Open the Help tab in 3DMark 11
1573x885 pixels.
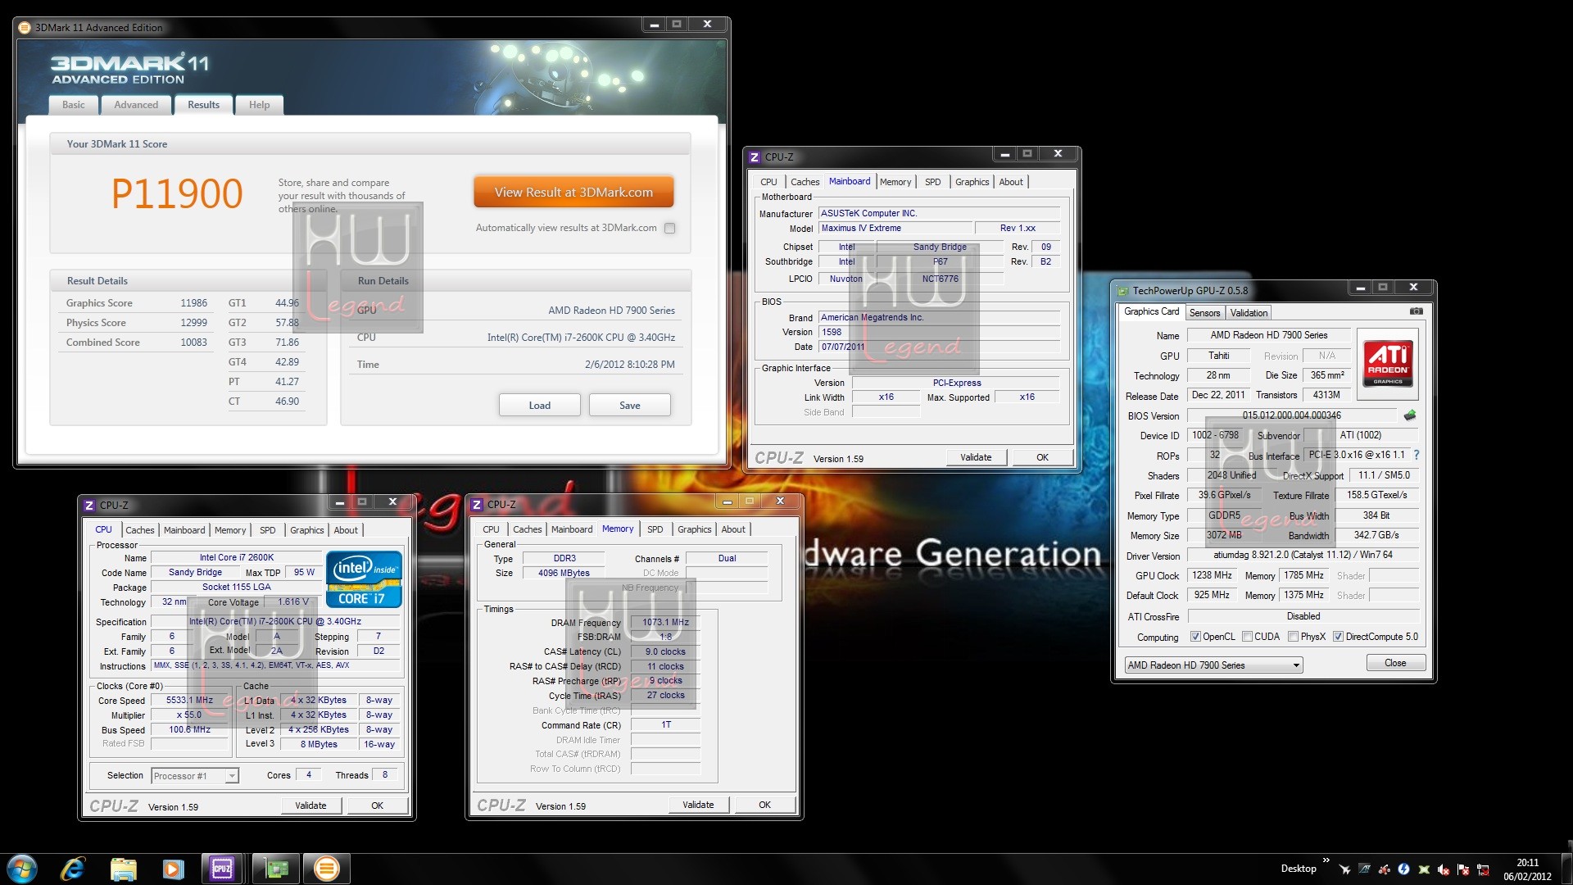(x=259, y=105)
